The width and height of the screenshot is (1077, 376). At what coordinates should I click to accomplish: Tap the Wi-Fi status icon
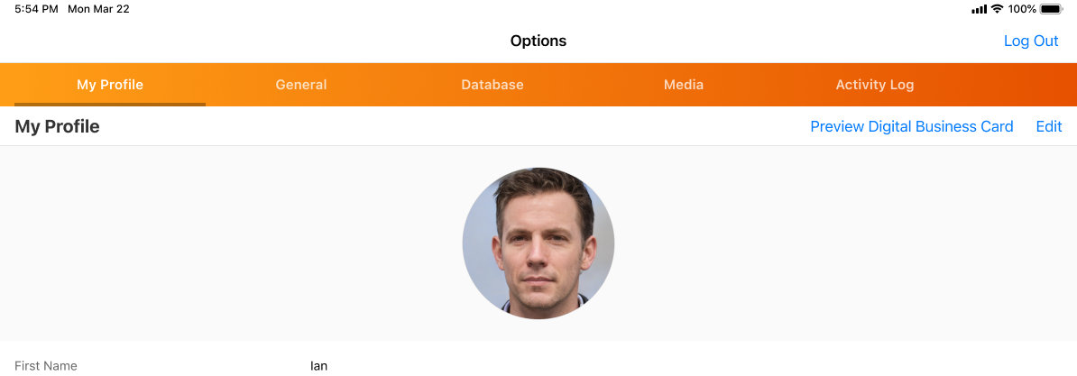[997, 9]
